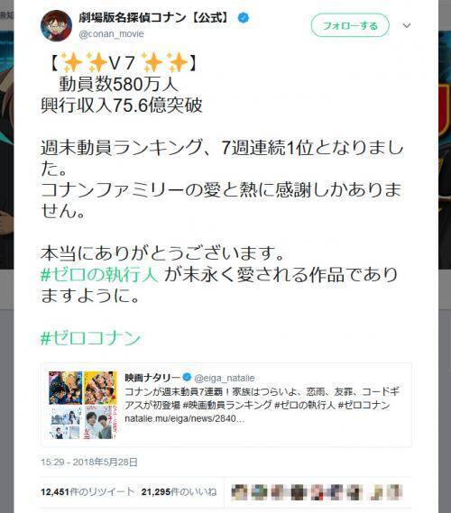The height and width of the screenshot is (513, 451).
Task: Open the Conan movie account avatar
Action: [56, 25]
